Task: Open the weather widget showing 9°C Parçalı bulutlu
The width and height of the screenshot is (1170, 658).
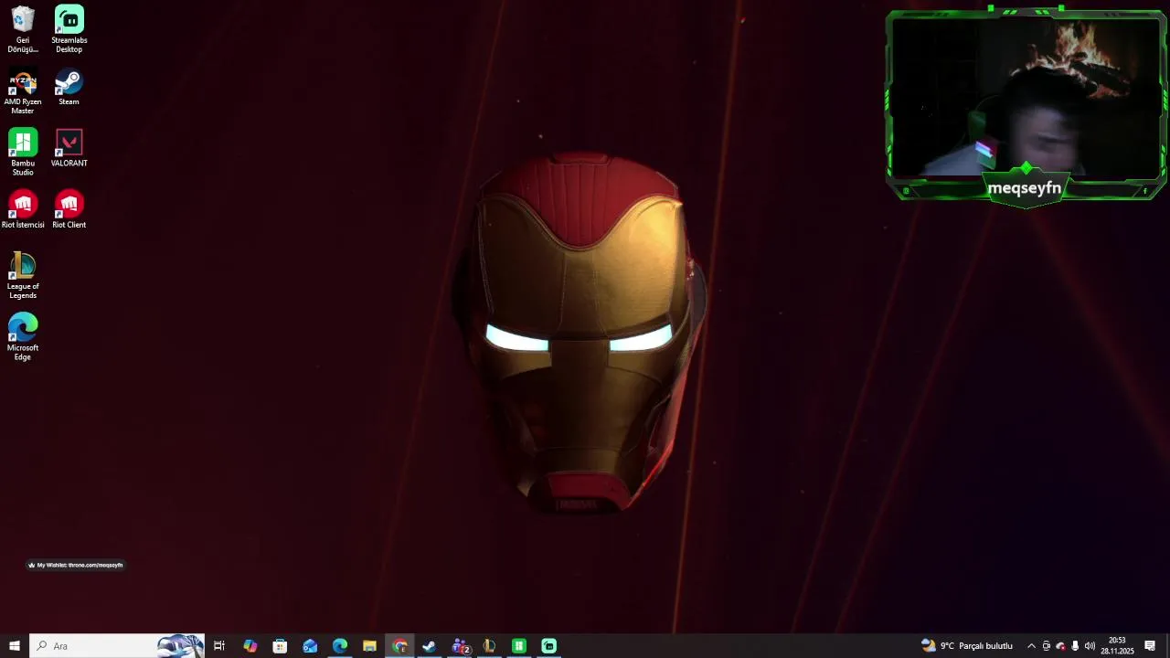Action: pos(967,646)
